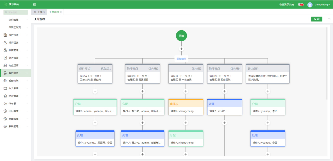Image resolution: width=333 pixels, height=161 pixels.
Task: Click the plus below the 审批人 chengcheng node
Action: [186, 123]
